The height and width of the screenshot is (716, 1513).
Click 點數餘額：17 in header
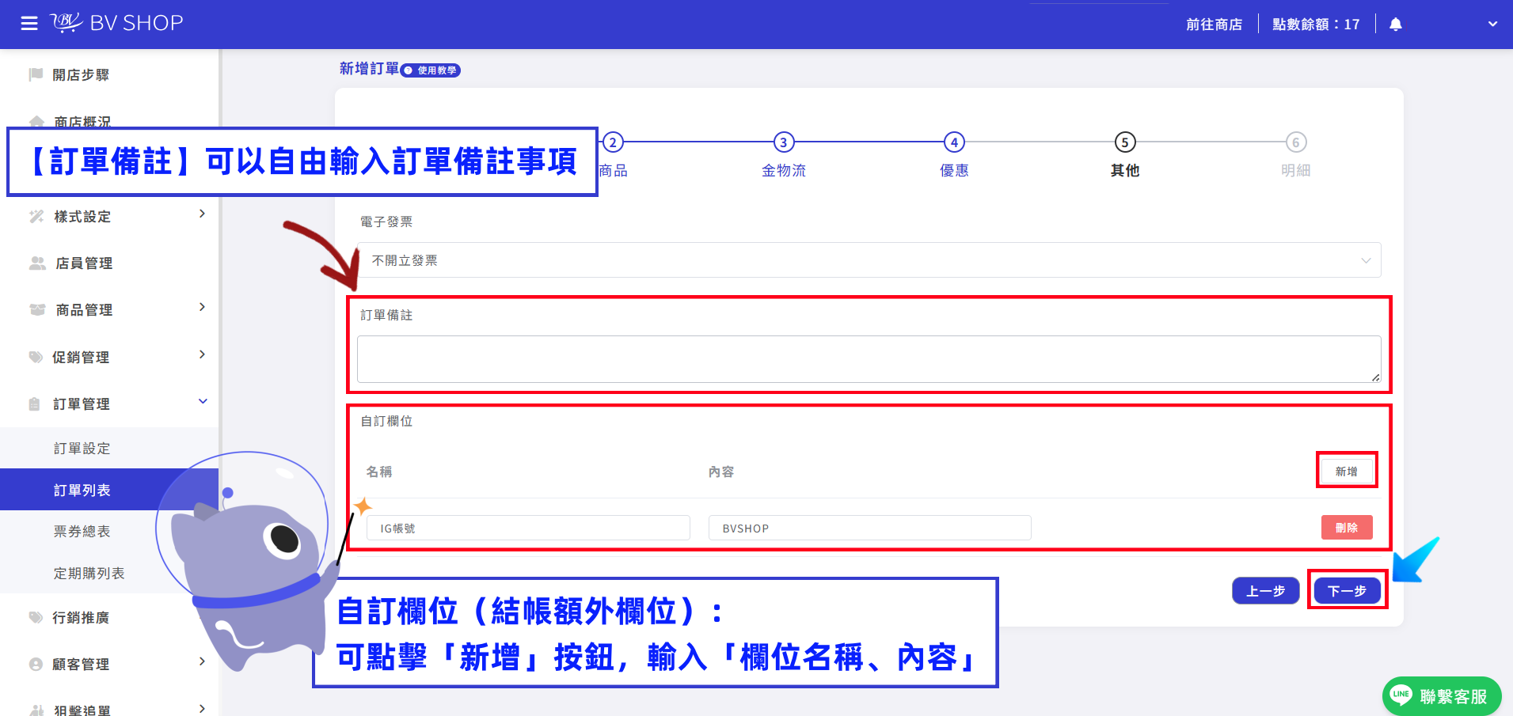tap(1316, 25)
